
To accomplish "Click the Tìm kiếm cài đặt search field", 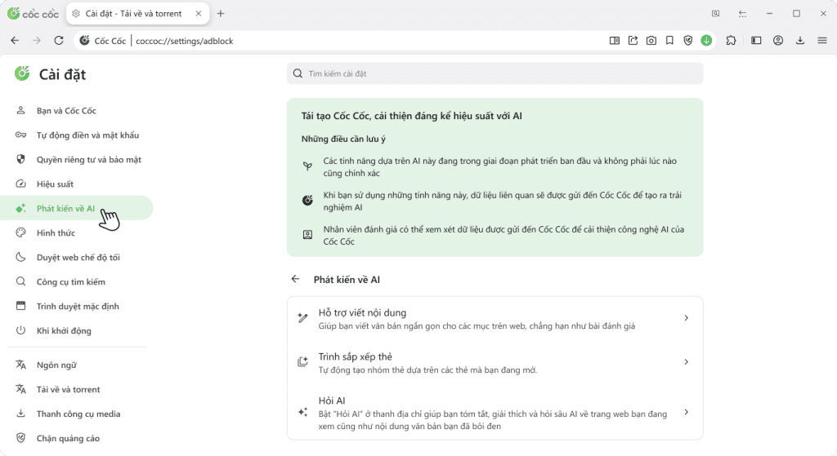I will coord(495,73).
